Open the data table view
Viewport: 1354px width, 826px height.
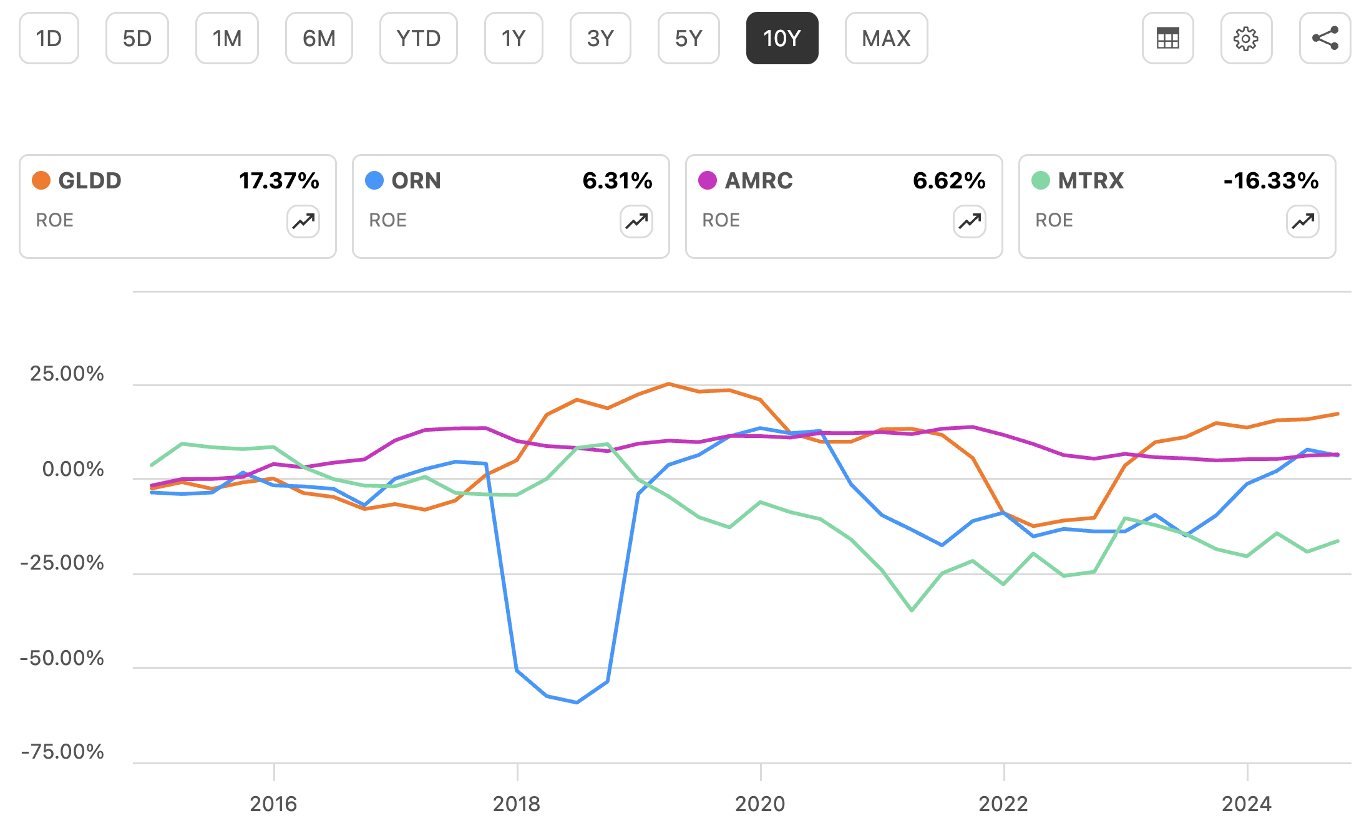(x=1167, y=39)
